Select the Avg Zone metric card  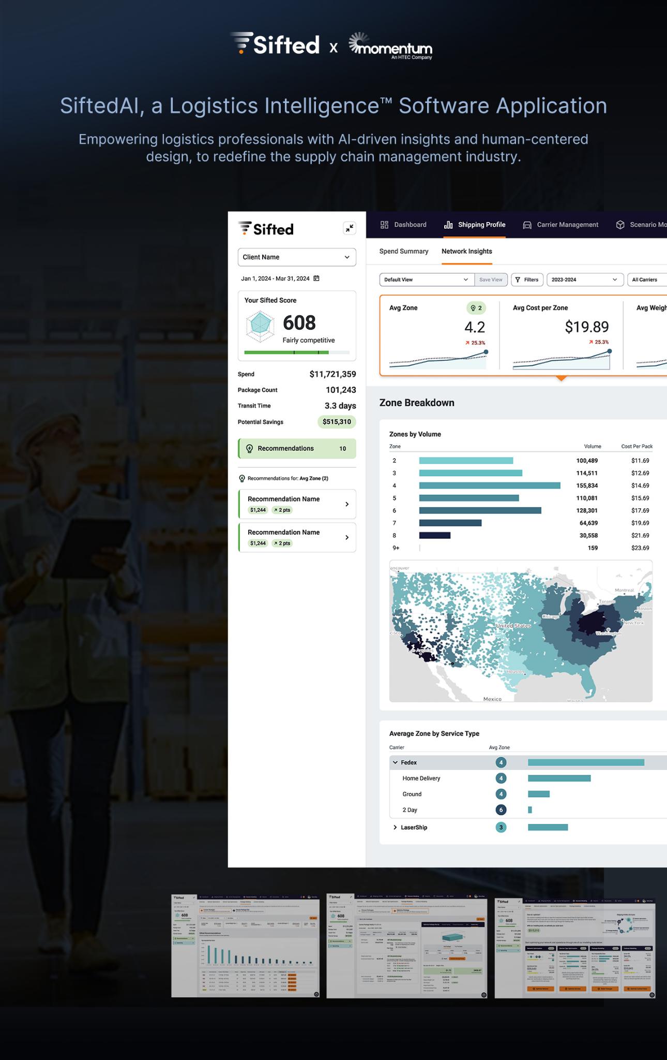[438, 335]
